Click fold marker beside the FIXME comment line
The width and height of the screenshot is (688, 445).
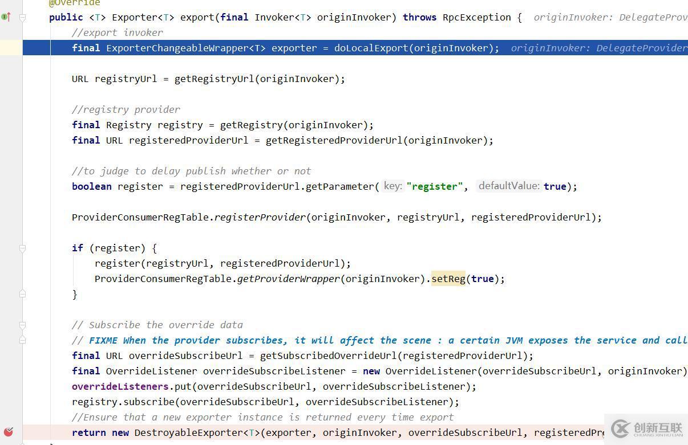23,340
